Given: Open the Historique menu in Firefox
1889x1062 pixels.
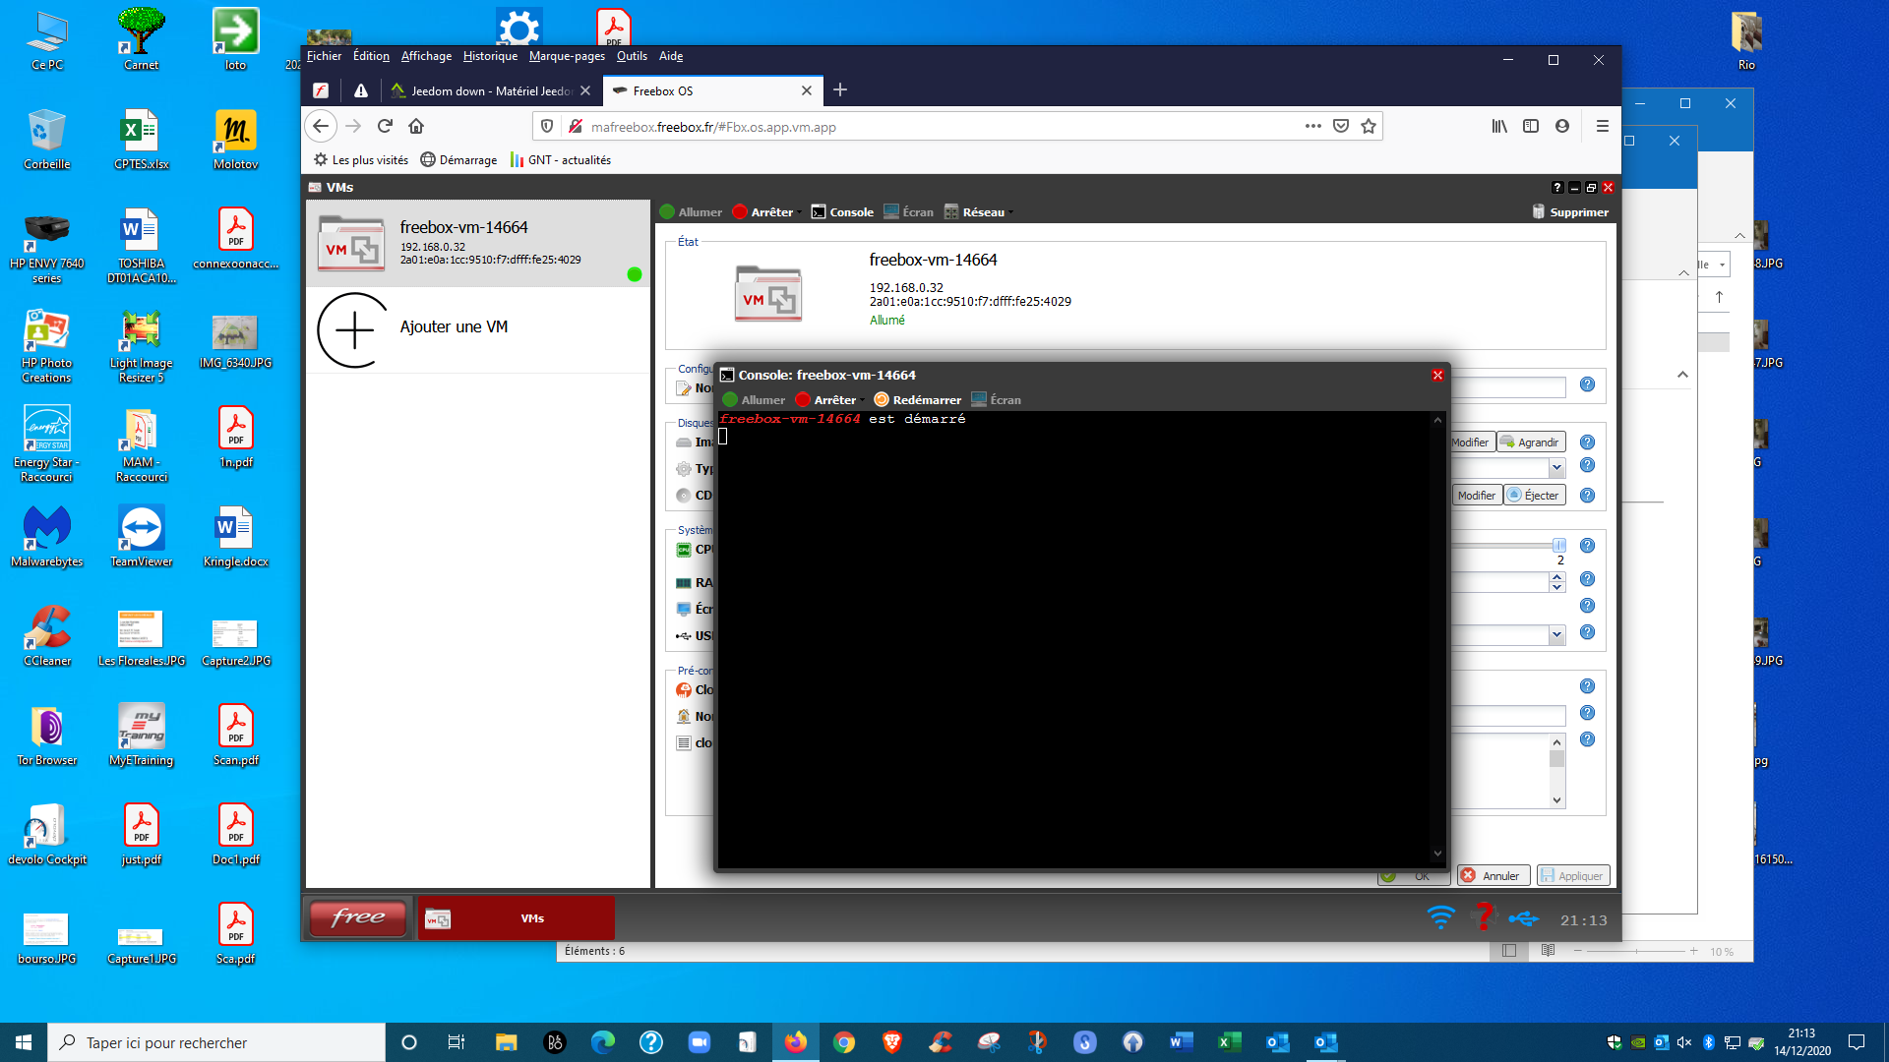Looking at the screenshot, I should [490, 56].
